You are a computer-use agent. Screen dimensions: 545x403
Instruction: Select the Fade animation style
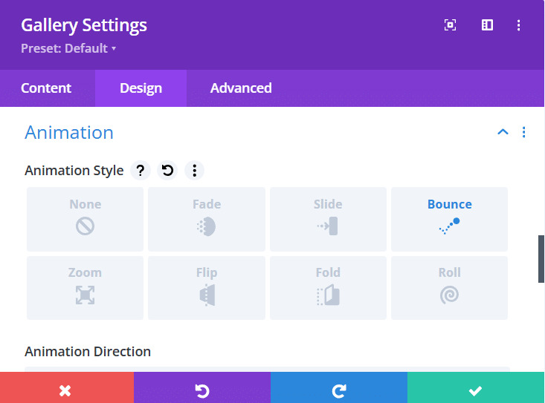tap(207, 219)
